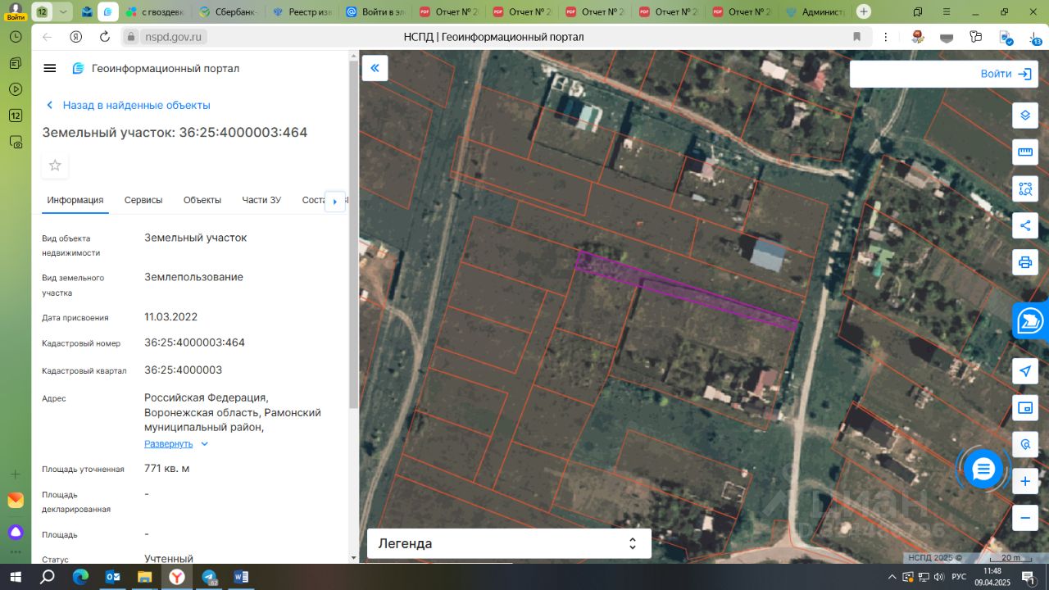Collapse the info panel with the double-arrow button

pos(375,68)
